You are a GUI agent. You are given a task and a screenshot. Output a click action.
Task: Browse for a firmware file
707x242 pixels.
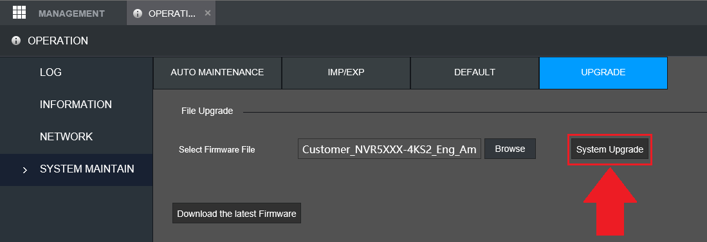point(510,149)
